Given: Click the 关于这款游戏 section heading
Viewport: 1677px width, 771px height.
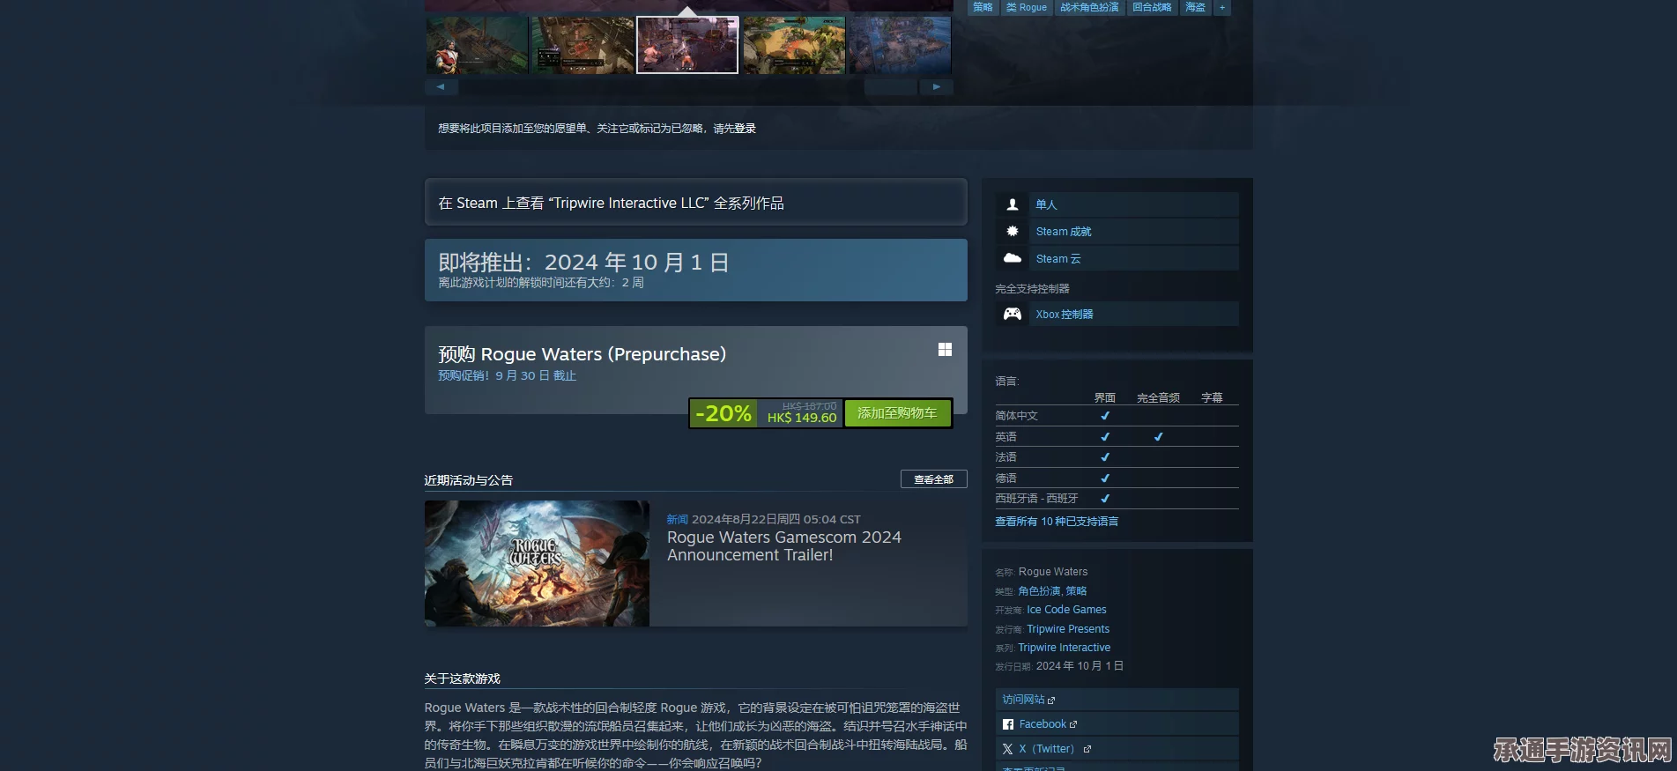Looking at the screenshot, I should click(x=462, y=678).
